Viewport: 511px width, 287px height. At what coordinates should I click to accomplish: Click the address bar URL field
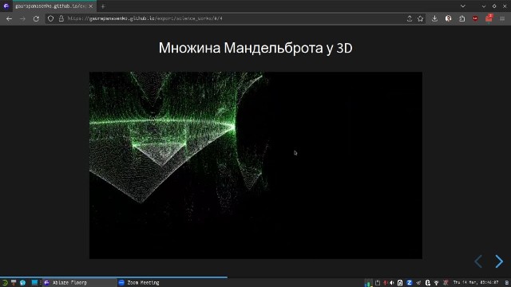tap(235, 18)
